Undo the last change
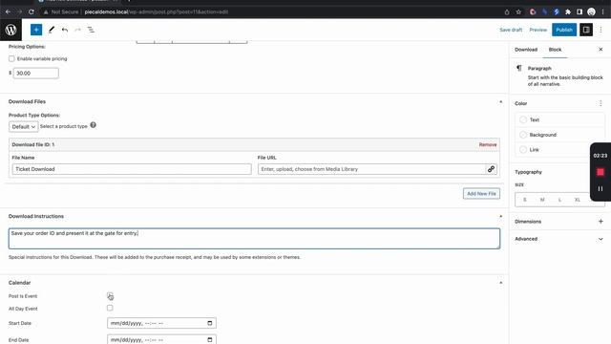The width and height of the screenshot is (611, 344). coord(65,30)
